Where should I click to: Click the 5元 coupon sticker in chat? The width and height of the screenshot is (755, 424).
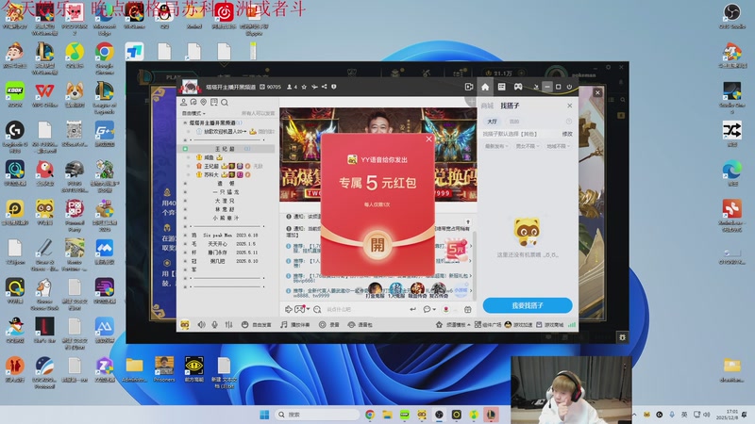pyautogui.click(x=457, y=250)
